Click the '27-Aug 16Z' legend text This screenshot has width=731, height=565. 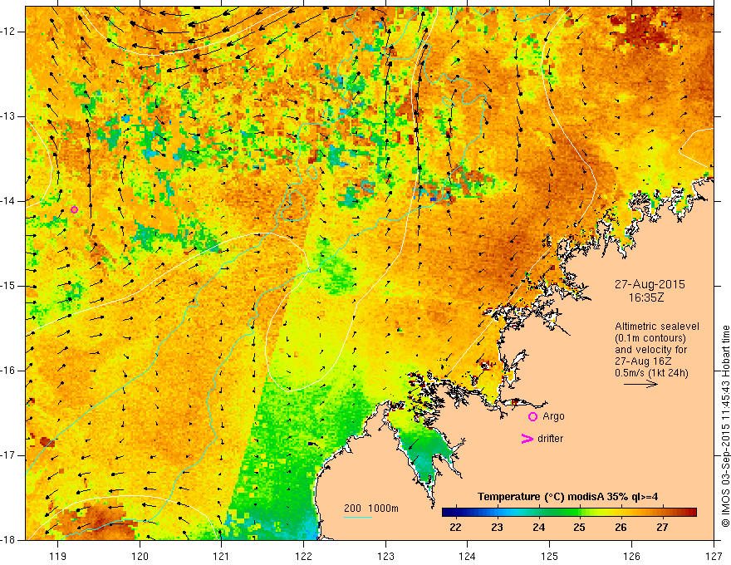(x=643, y=361)
